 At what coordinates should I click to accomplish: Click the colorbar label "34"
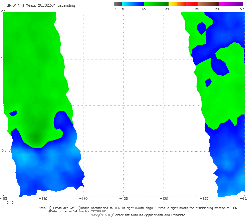tap(167, 9)
